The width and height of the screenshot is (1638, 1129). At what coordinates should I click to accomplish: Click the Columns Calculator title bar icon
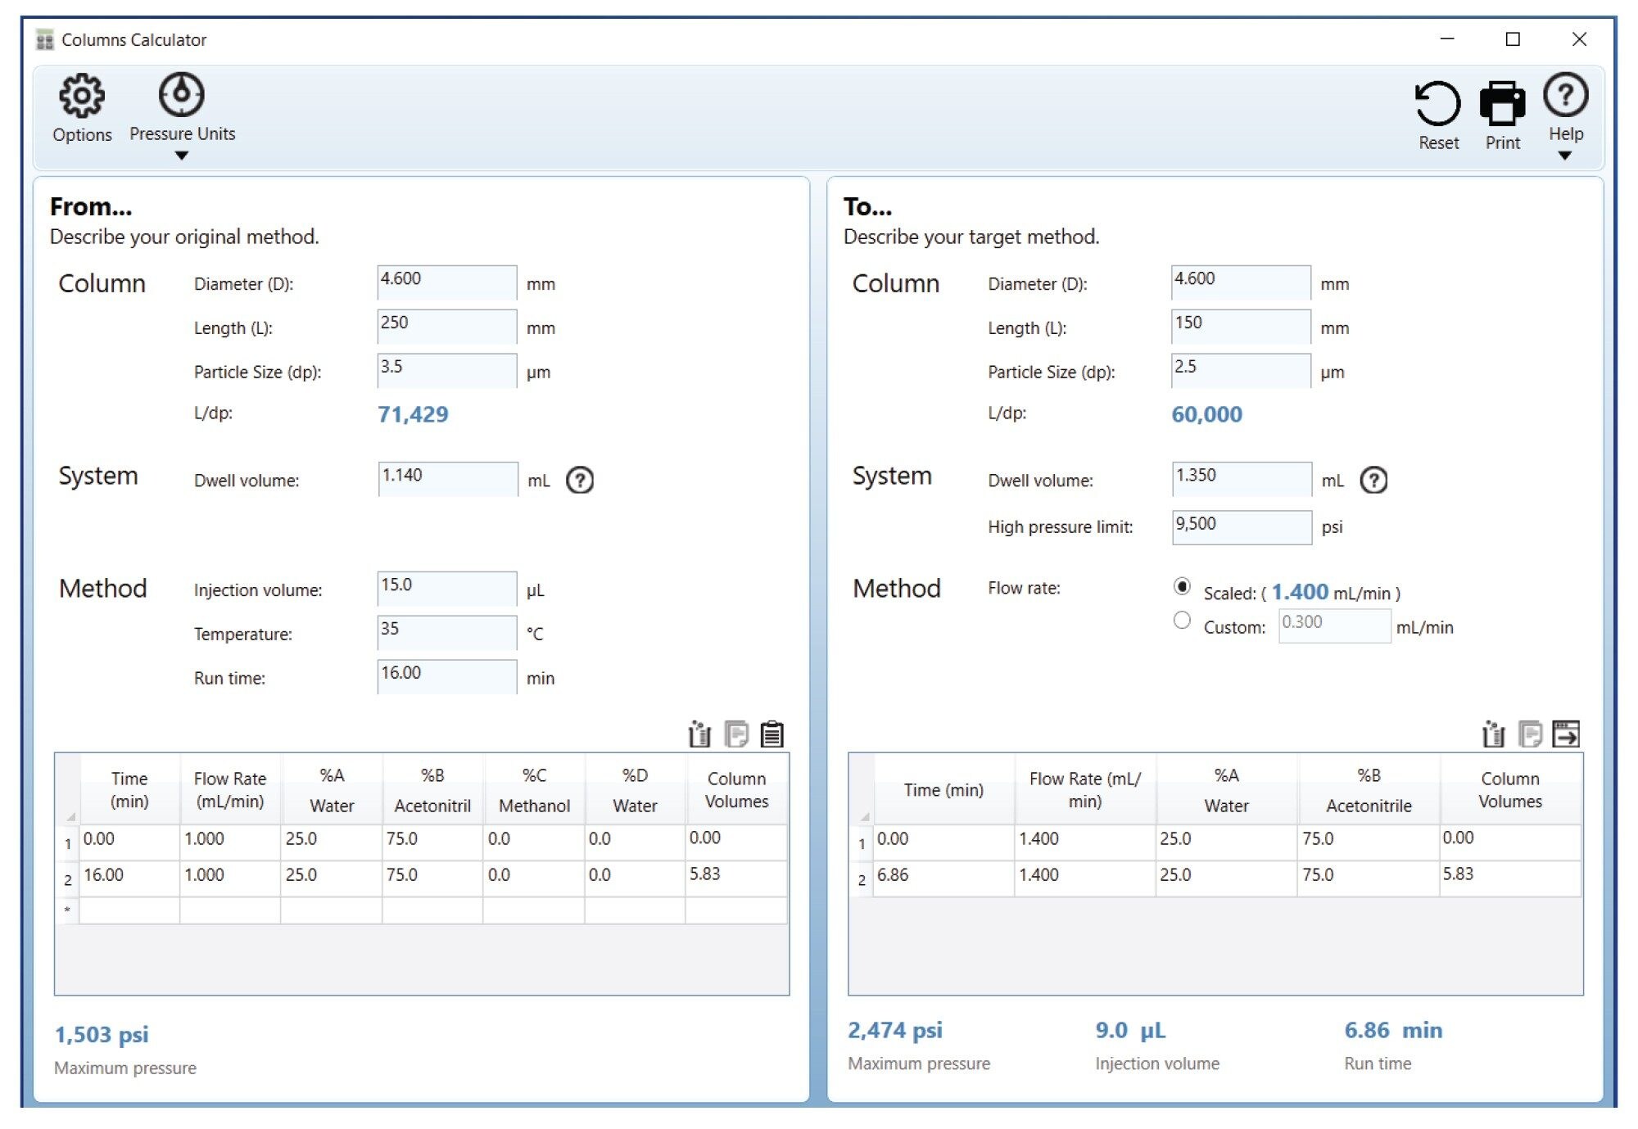pyautogui.click(x=45, y=39)
